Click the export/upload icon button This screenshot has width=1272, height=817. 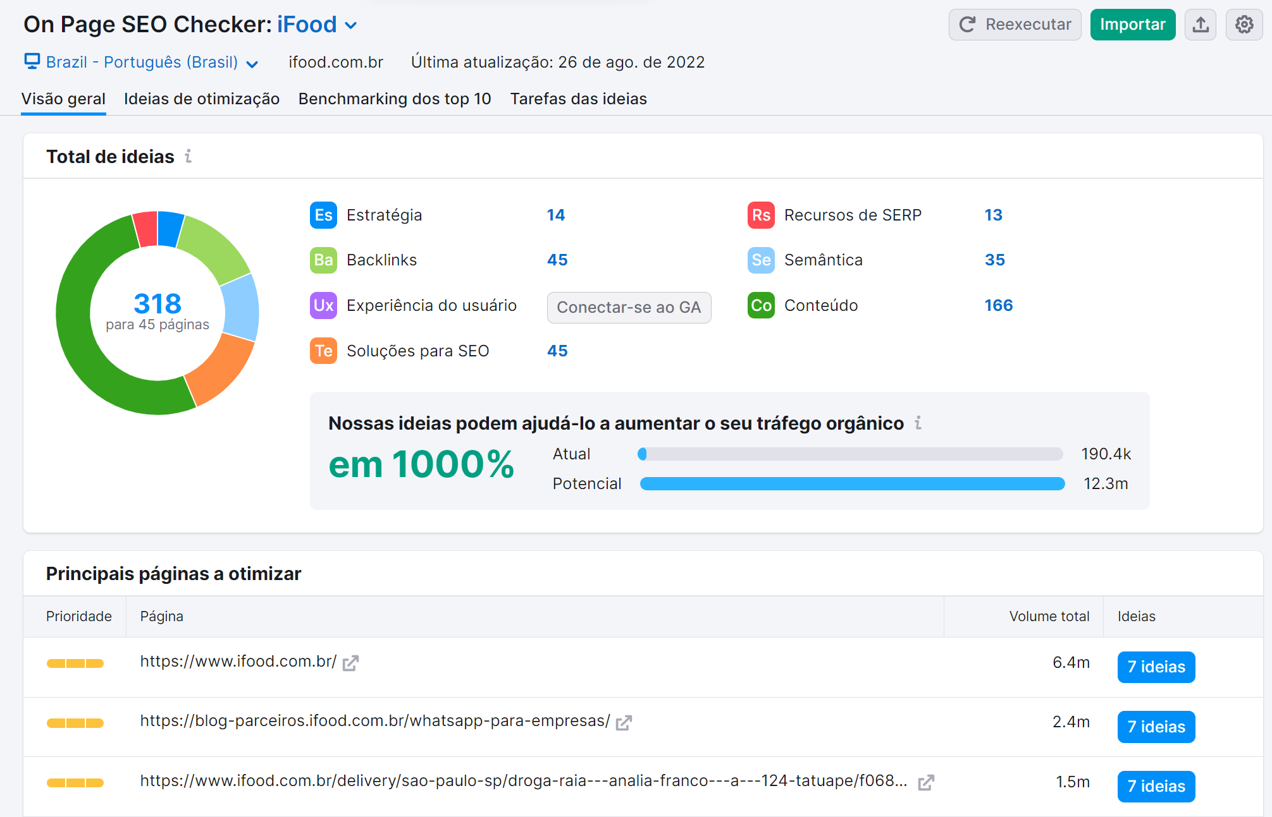pyautogui.click(x=1200, y=25)
